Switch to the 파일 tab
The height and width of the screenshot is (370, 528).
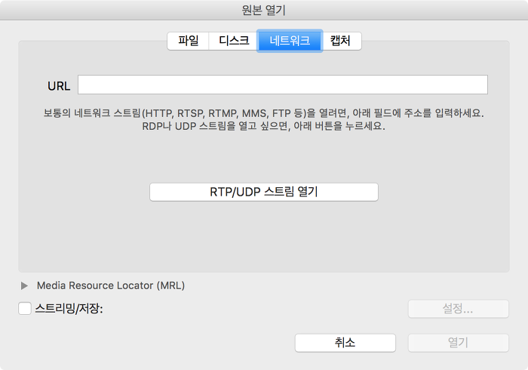(x=188, y=41)
